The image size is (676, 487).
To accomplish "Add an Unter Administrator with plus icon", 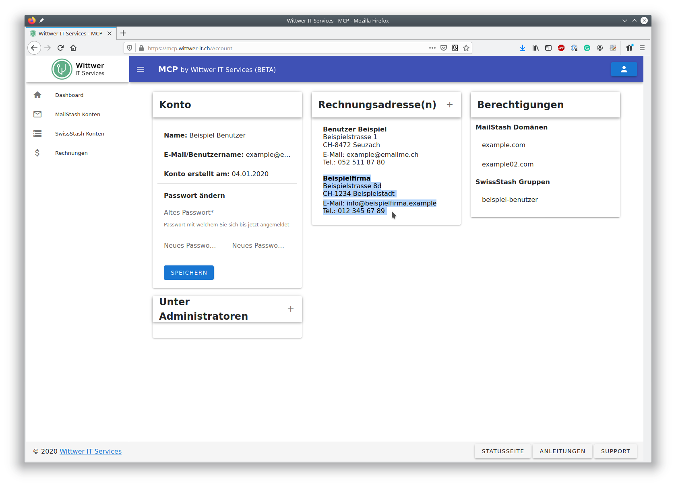I will (x=291, y=309).
